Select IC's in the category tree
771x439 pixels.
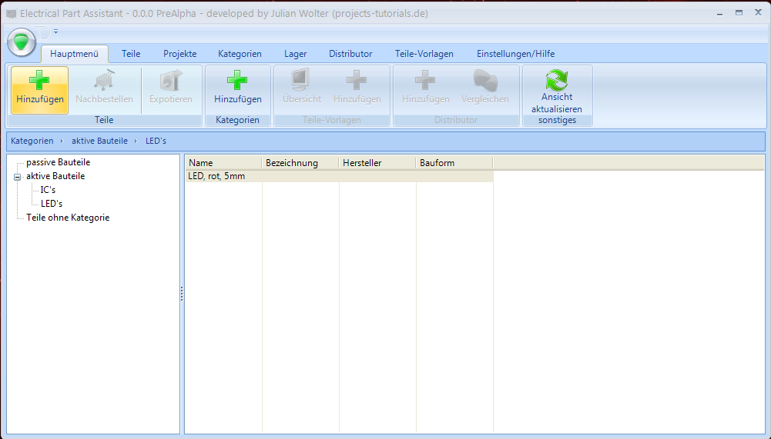(x=48, y=190)
